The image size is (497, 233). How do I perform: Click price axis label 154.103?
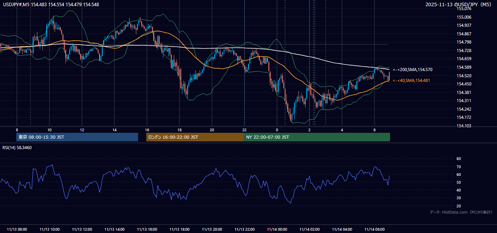(x=464, y=126)
